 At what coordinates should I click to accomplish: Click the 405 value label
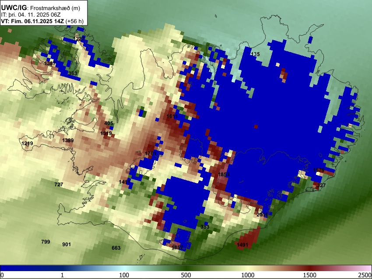[109, 123]
